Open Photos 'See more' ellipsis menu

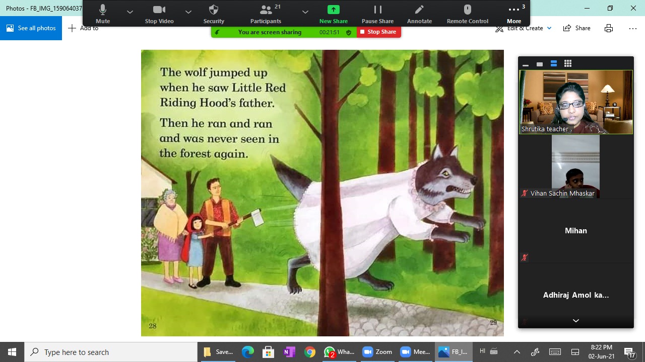pos(633,28)
